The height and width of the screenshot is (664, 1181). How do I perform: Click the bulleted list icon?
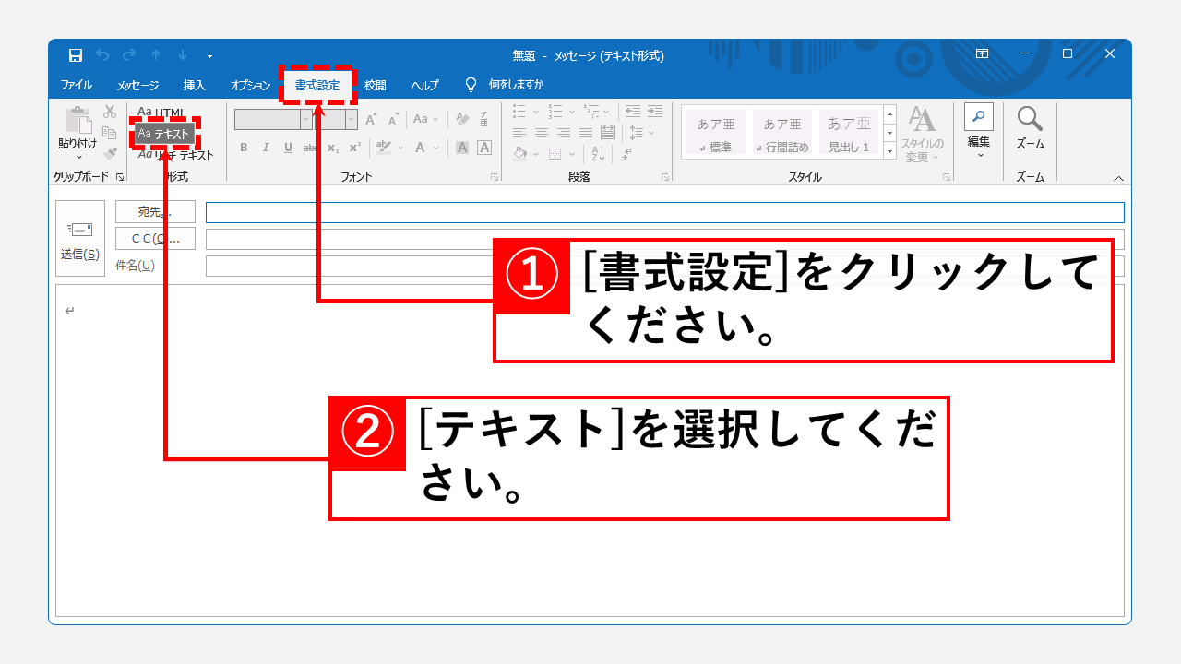[519, 110]
